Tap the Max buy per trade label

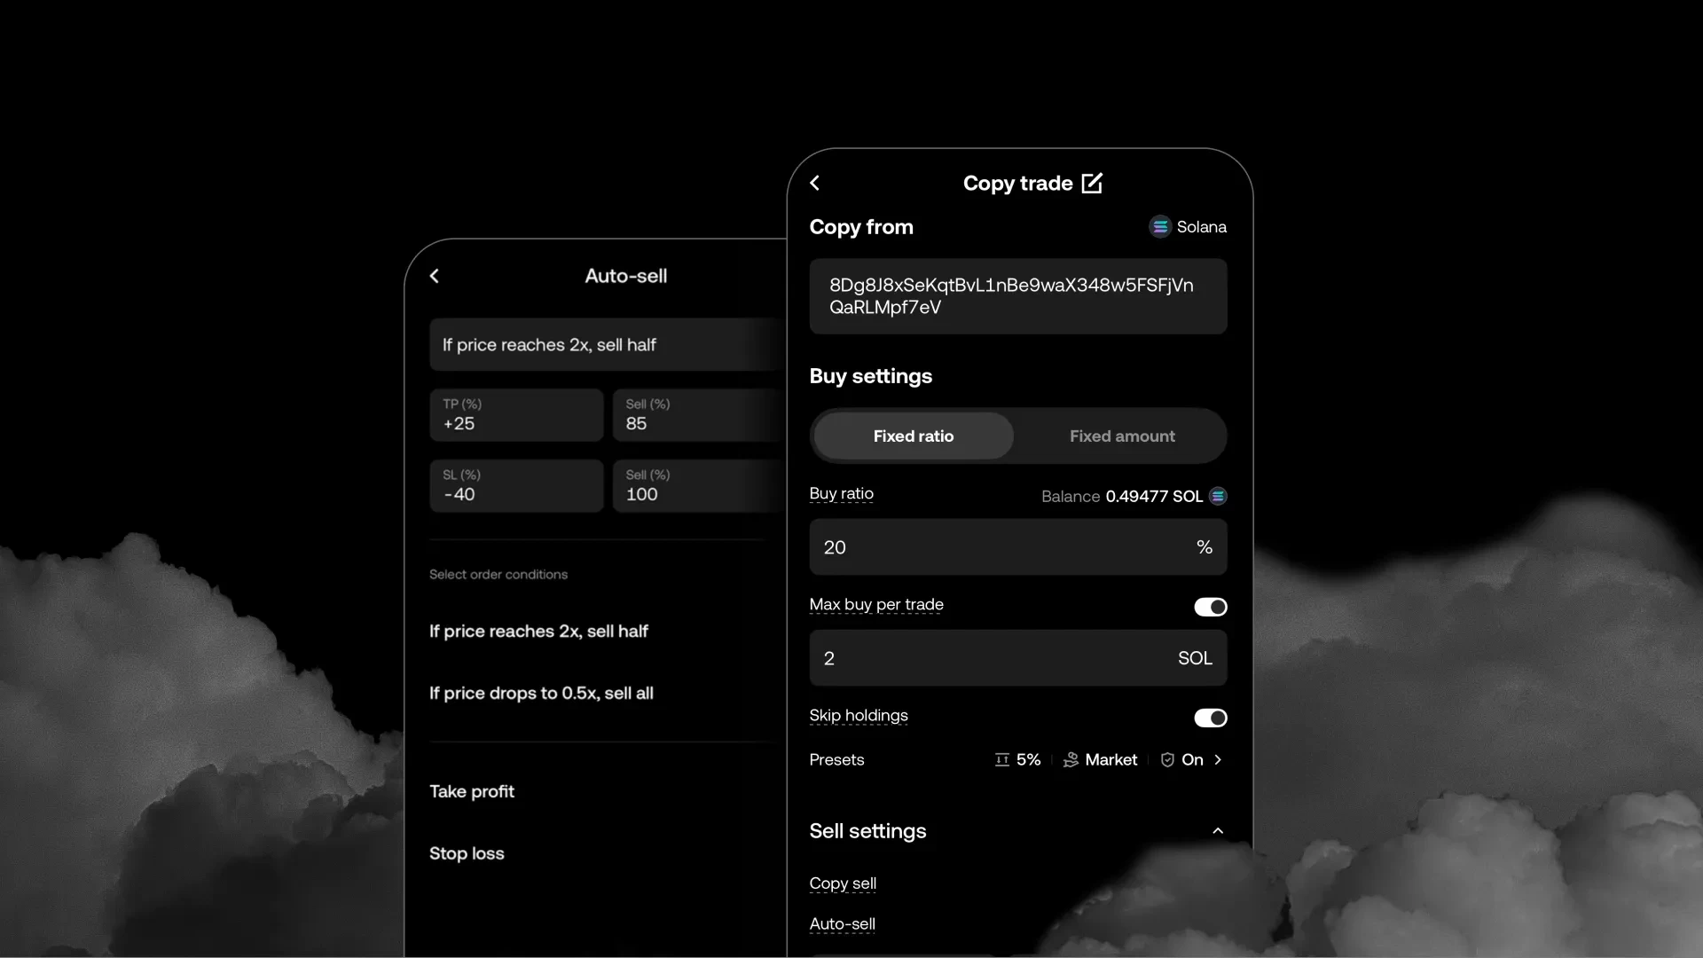pyautogui.click(x=876, y=604)
